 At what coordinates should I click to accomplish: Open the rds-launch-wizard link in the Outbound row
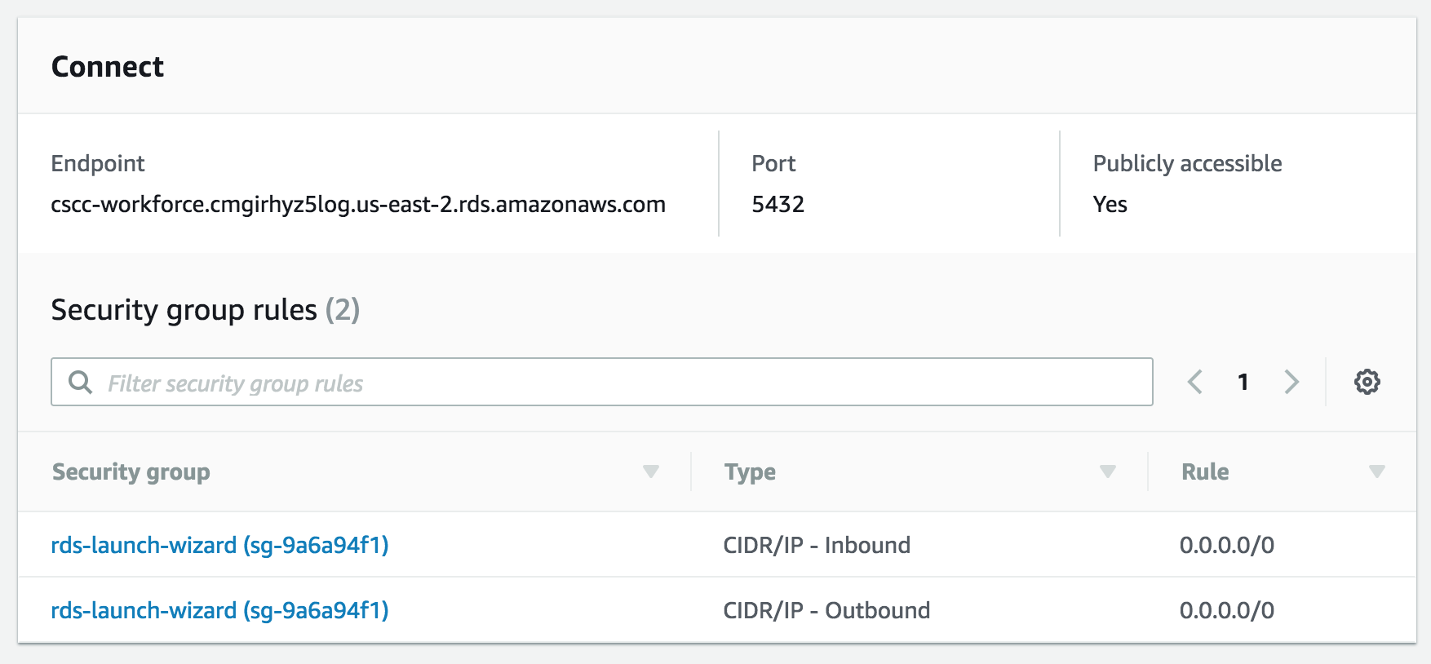219,610
